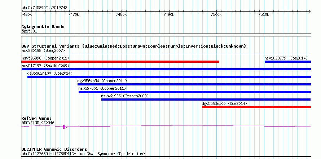Click the nsv517197 (Shaikh2009) gain bar
This screenshot has height=159, width=321.
[166, 69]
